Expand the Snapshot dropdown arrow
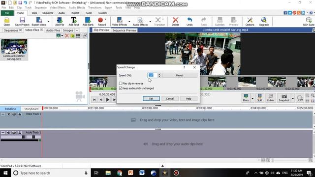This screenshot has height=177, width=315. point(293,98)
